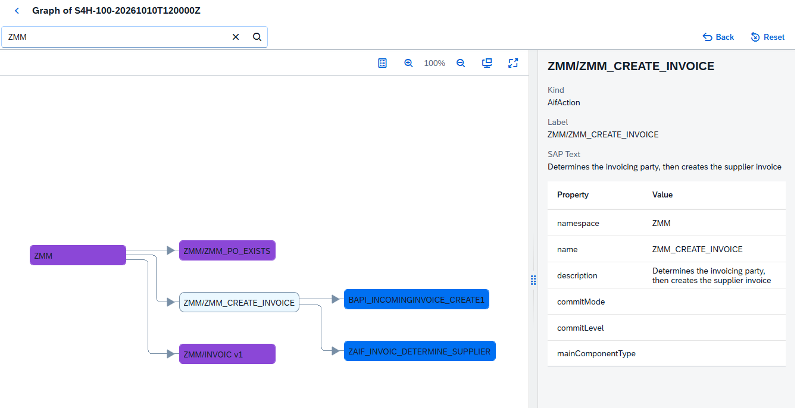This screenshot has height=408, width=797.
Task: Click the zoom to fit icon
Action: coord(487,63)
